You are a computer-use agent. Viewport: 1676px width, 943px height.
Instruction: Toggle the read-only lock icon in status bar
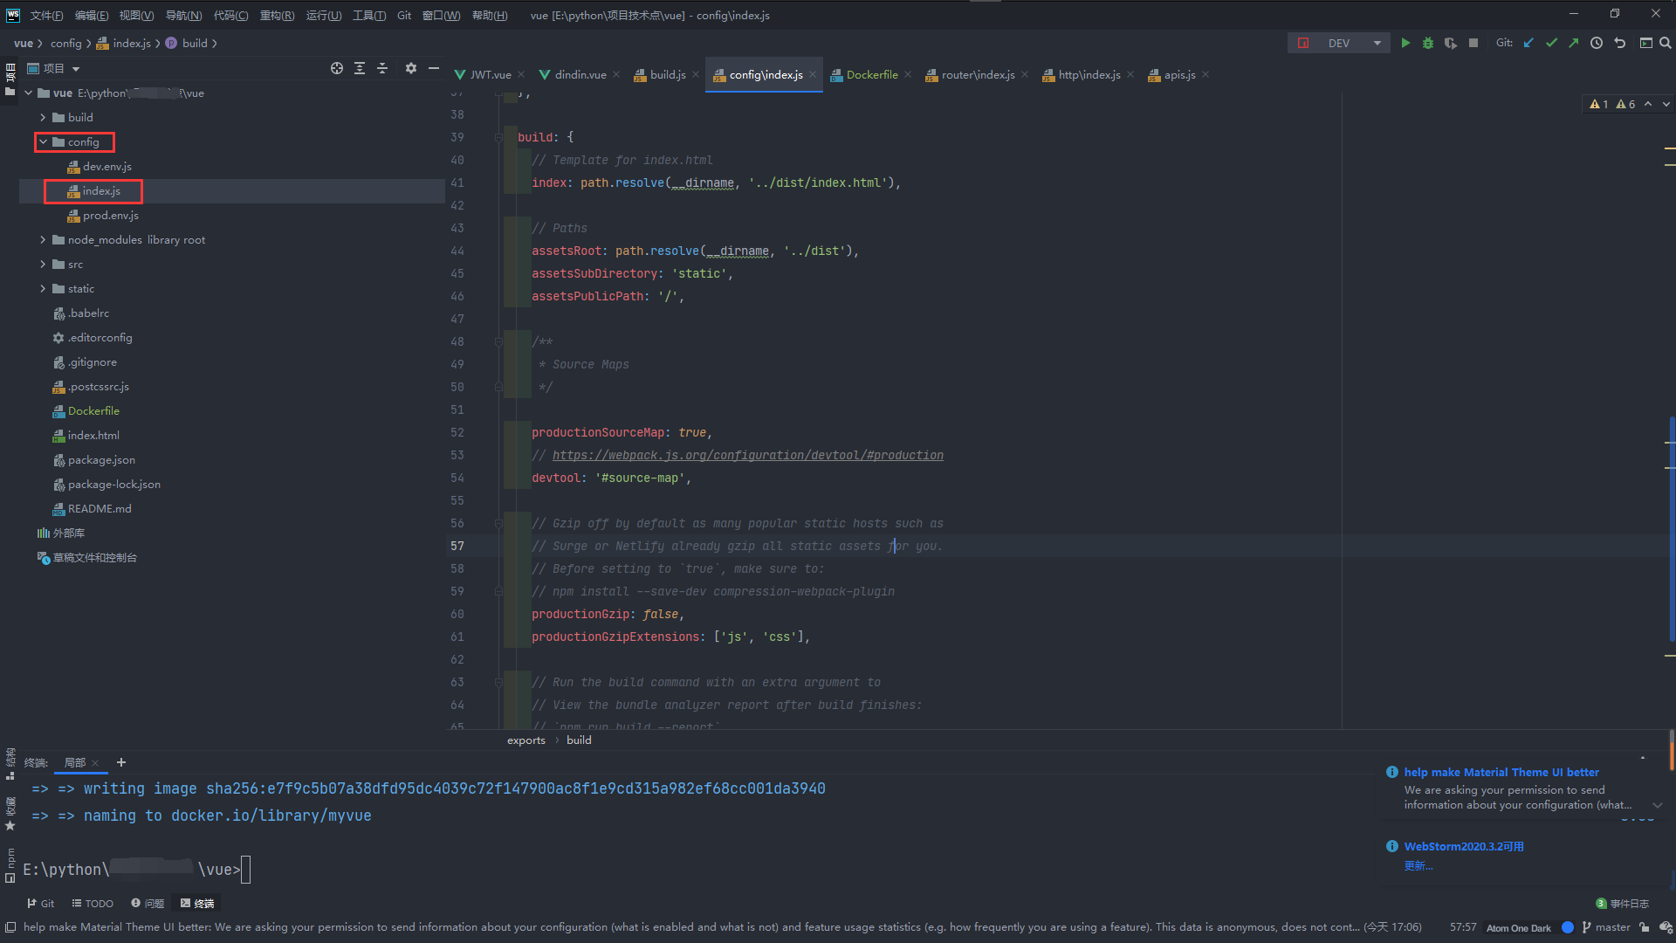(x=1645, y=927)
